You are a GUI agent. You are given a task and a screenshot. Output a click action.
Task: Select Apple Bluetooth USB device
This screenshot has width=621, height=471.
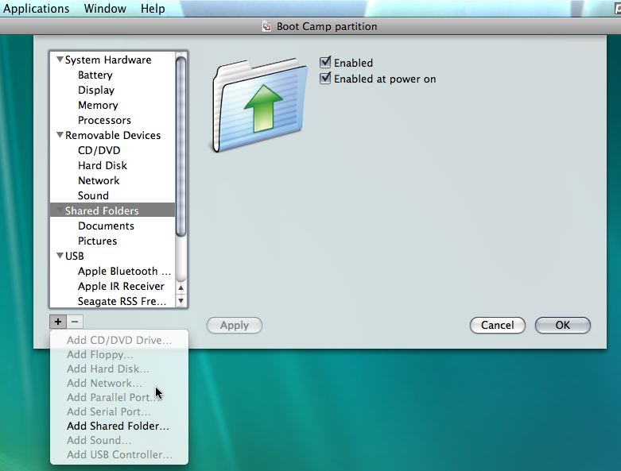point(112,271)
